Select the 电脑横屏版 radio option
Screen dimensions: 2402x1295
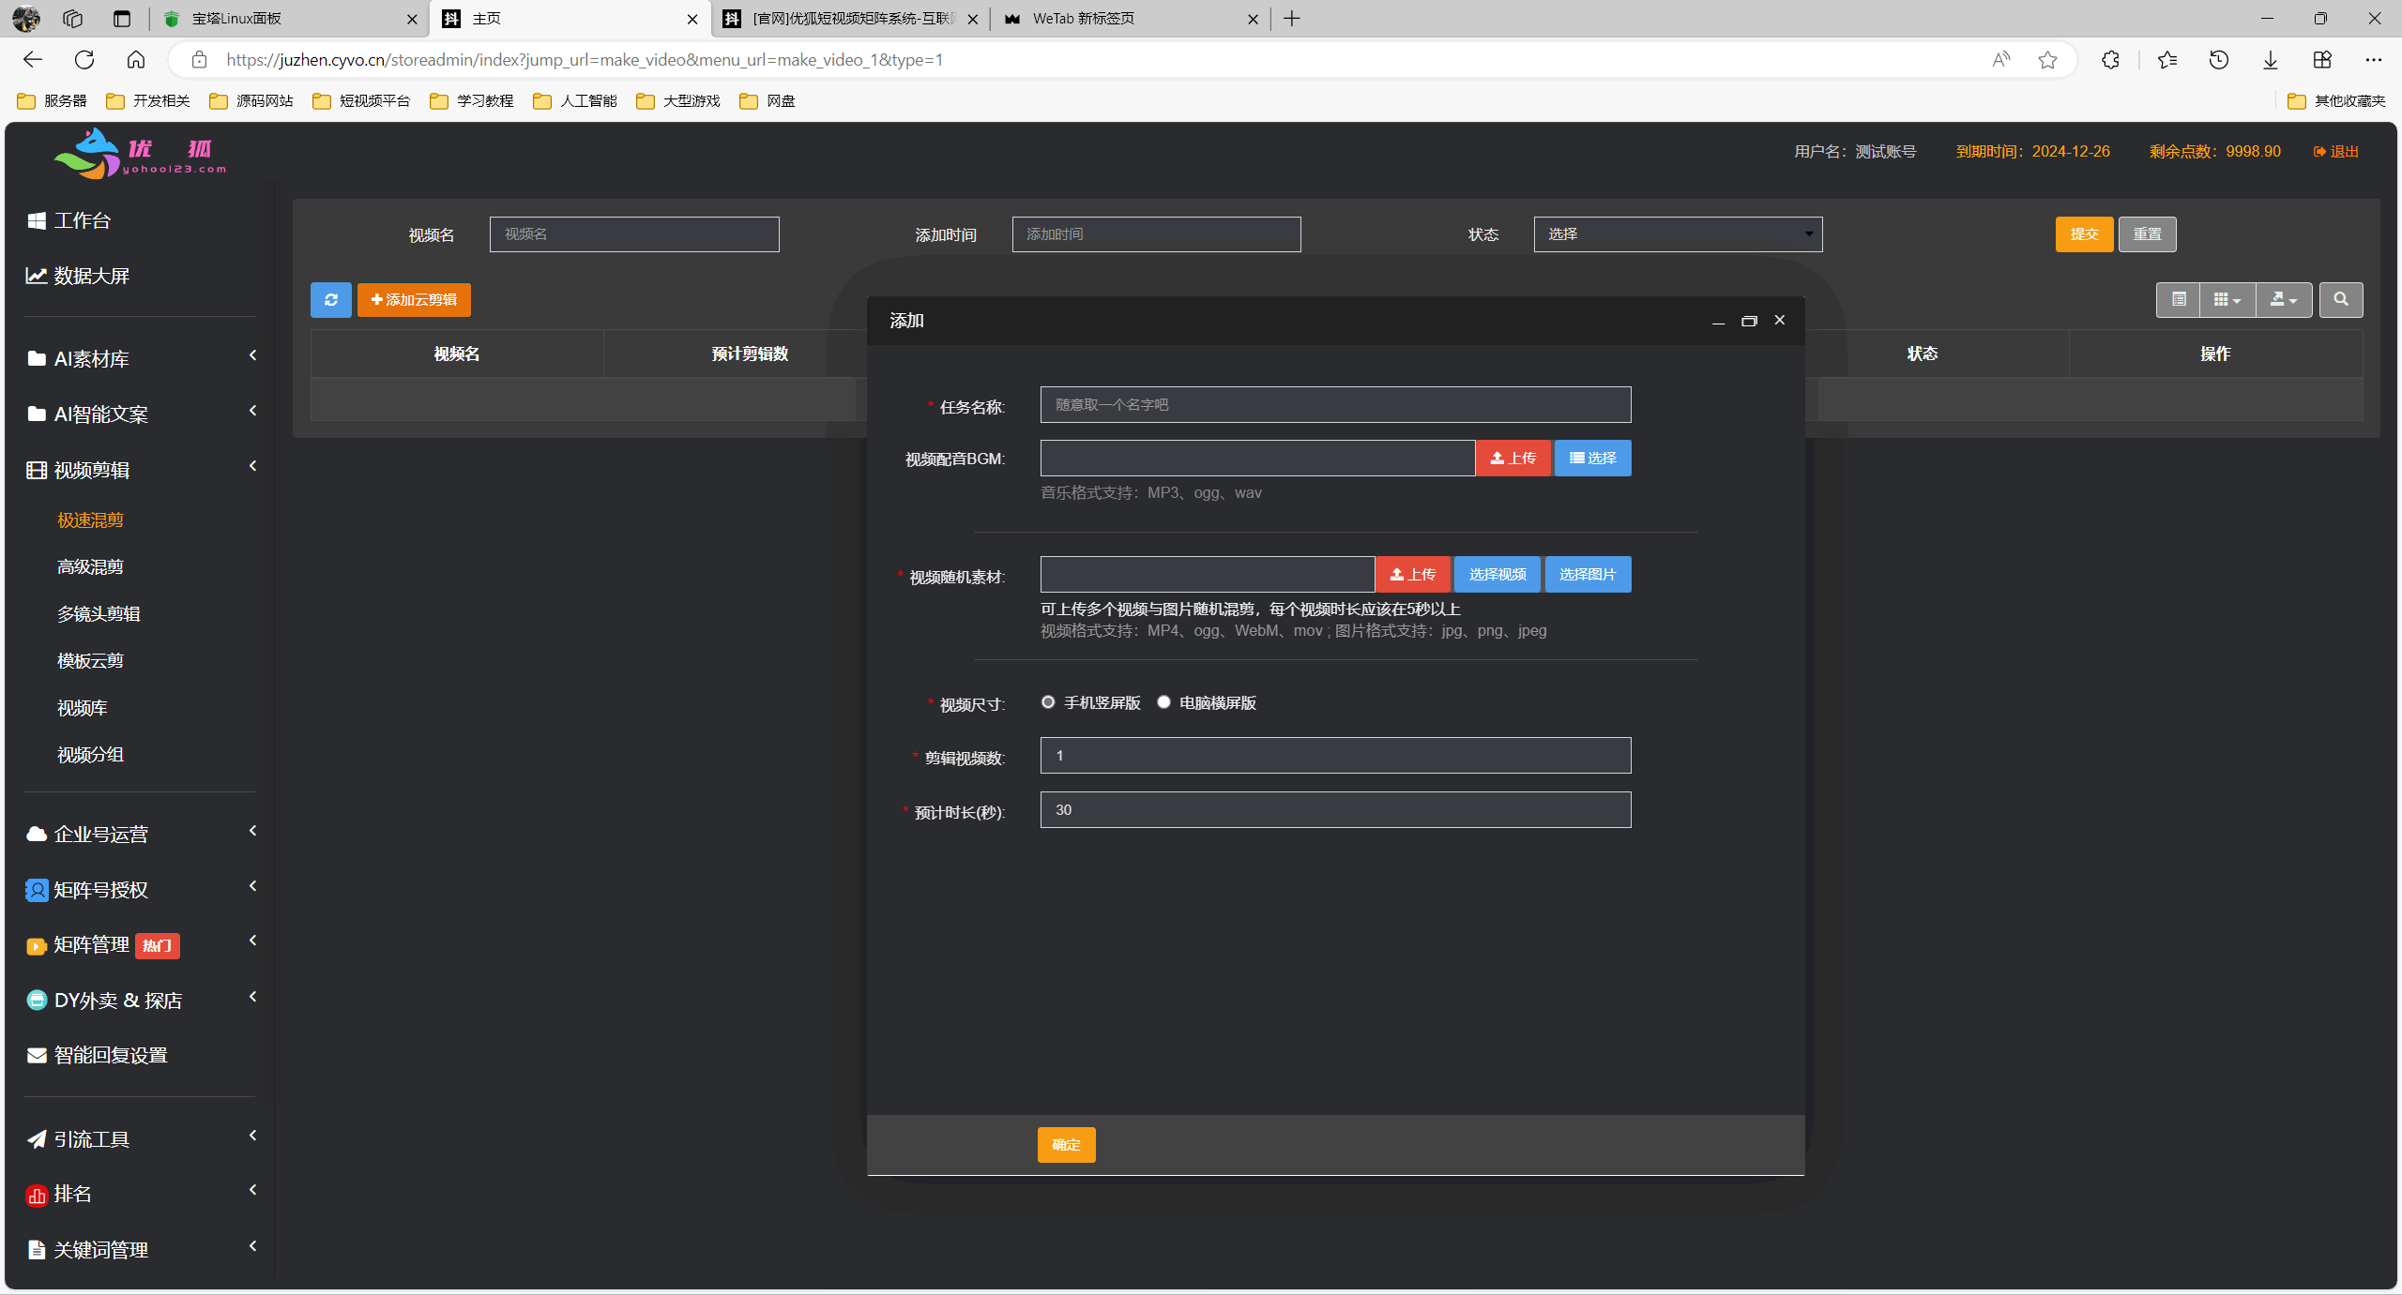1163,702
